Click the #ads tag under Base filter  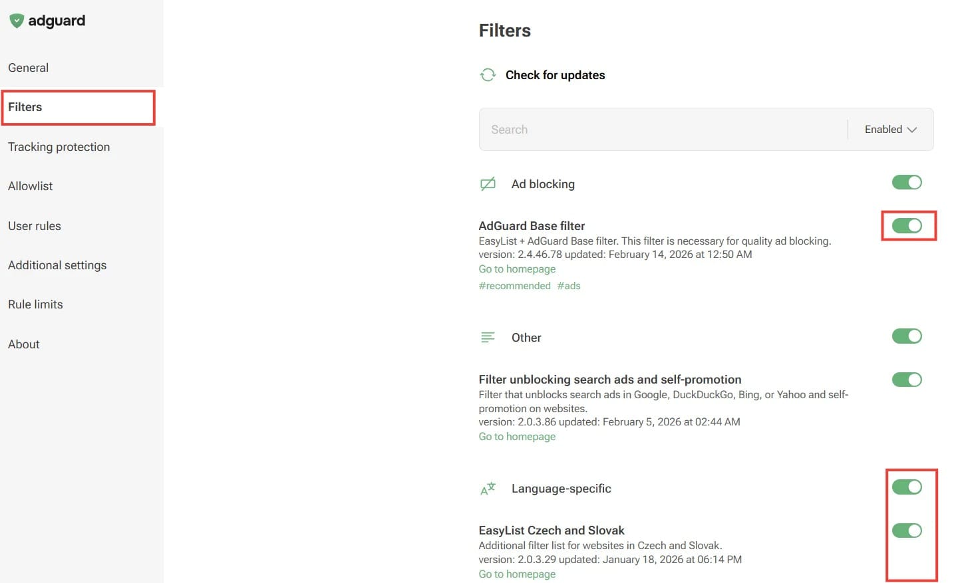(569, 285)
